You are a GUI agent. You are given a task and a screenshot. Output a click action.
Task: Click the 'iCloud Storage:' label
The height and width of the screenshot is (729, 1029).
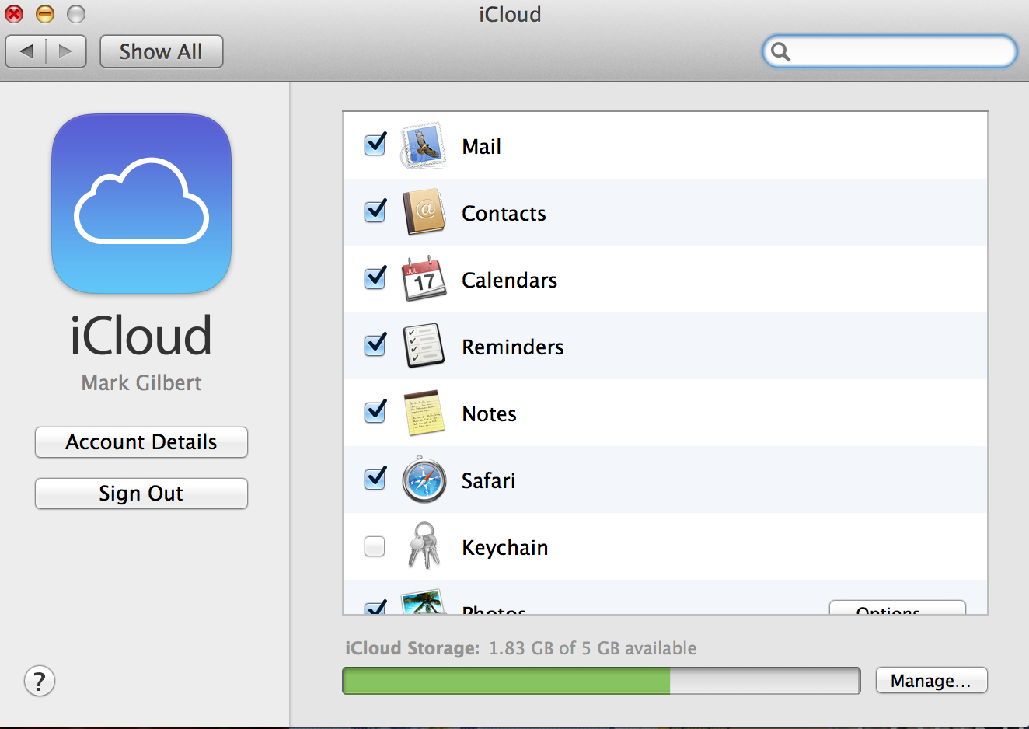(413, 648)
